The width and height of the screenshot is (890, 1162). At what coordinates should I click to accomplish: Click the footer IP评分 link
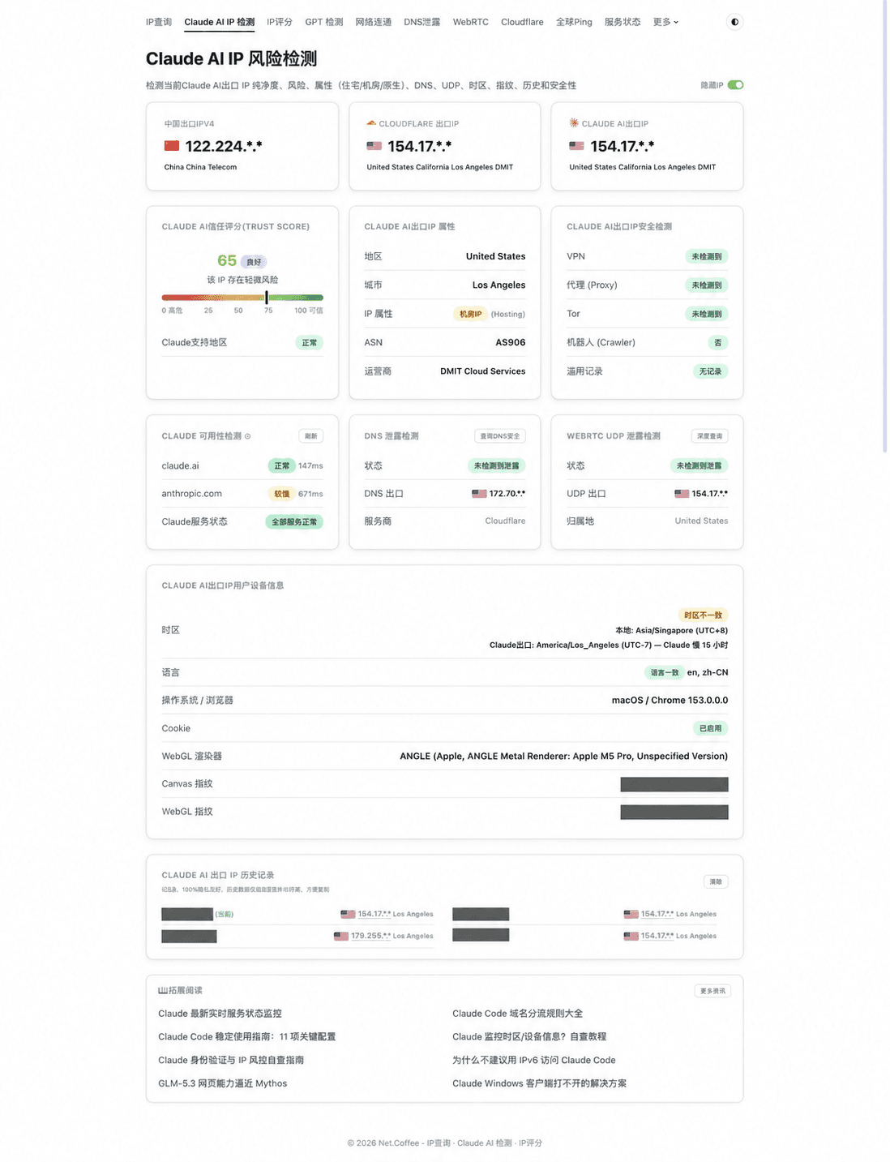(x=531, y=1143)
